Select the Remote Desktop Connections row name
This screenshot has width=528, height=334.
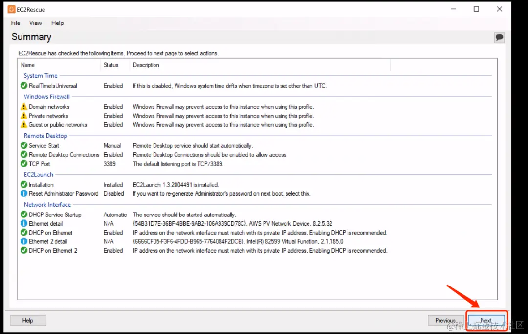[x=64, y=155]
